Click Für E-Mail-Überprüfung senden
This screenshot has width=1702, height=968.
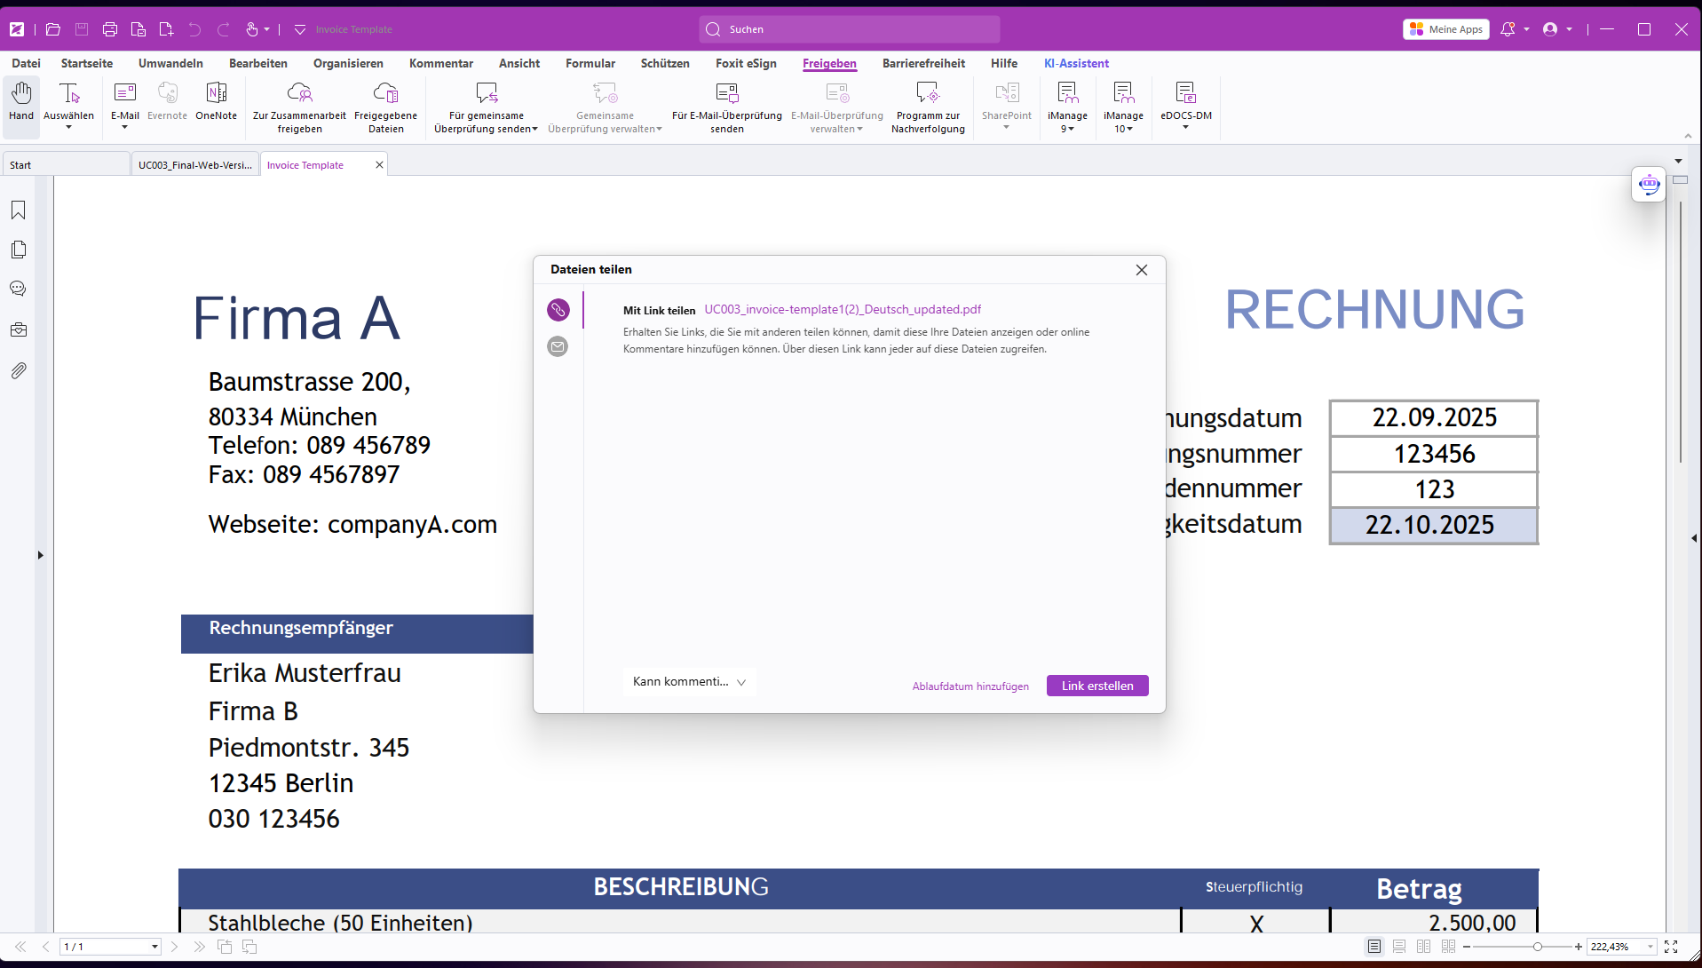(727, 107)
